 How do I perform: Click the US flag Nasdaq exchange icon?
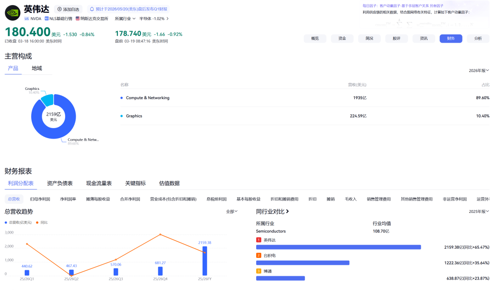coord(77,19)
